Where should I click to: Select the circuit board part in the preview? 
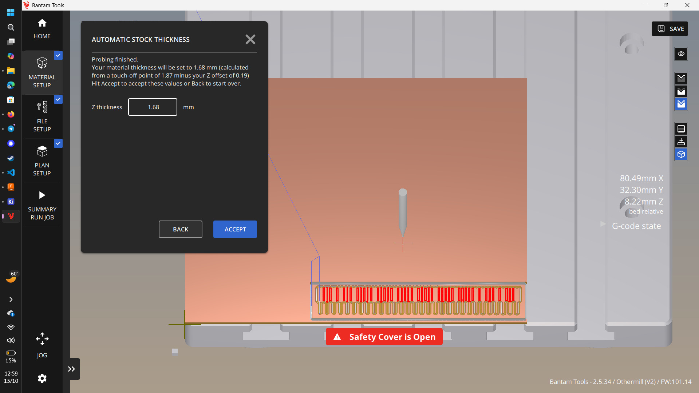click(418, 301)
